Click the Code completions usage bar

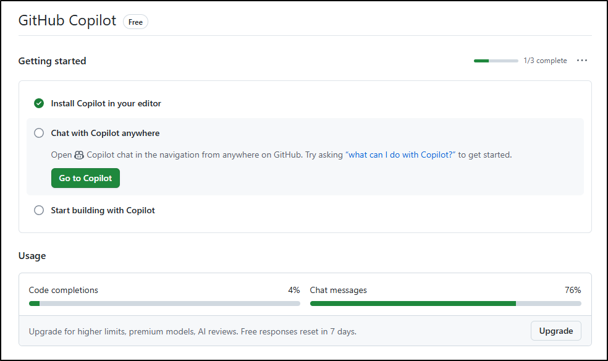pyautogui.click(x=164, y=304)
